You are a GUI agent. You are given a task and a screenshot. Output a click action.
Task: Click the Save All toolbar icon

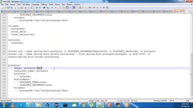point(11,7)
